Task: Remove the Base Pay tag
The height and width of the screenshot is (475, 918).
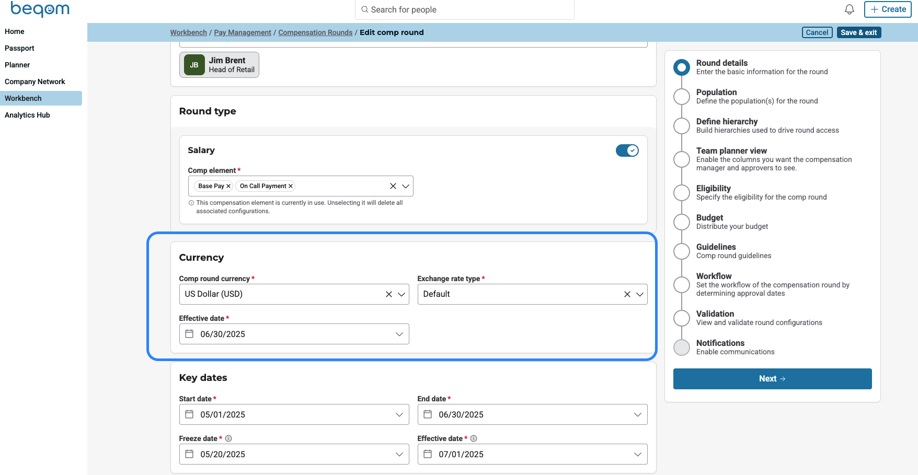Action: coord(228,186)
